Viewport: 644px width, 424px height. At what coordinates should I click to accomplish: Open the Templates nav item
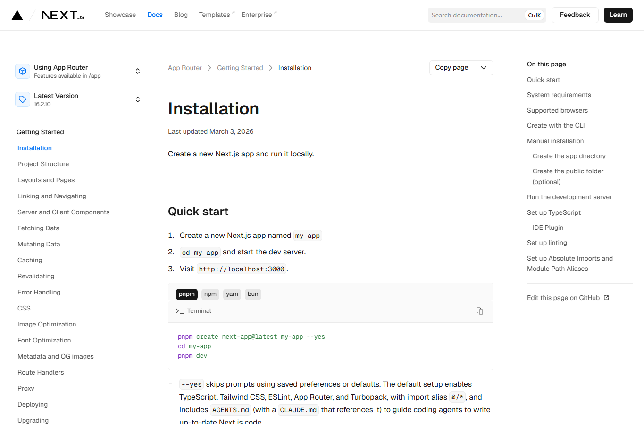[217, 15]
